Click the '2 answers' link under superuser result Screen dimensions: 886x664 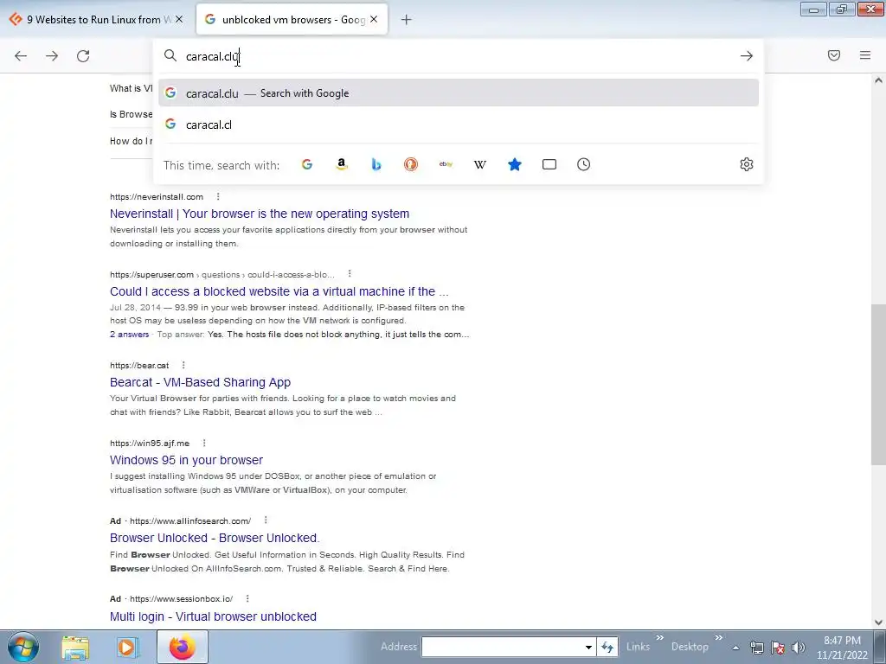(x=130, y=335)
